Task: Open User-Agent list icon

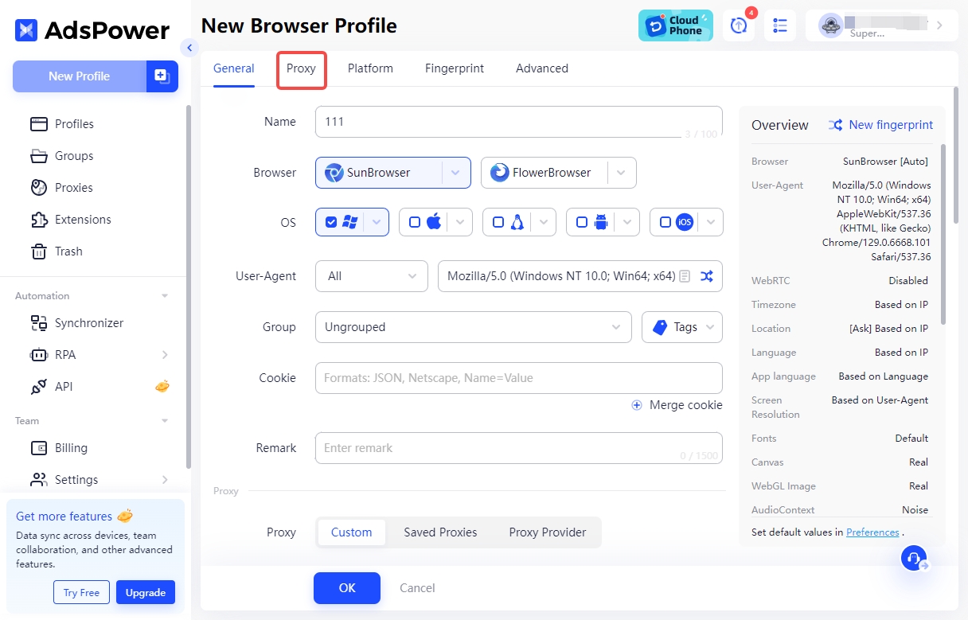Action: tap(685, 276)
